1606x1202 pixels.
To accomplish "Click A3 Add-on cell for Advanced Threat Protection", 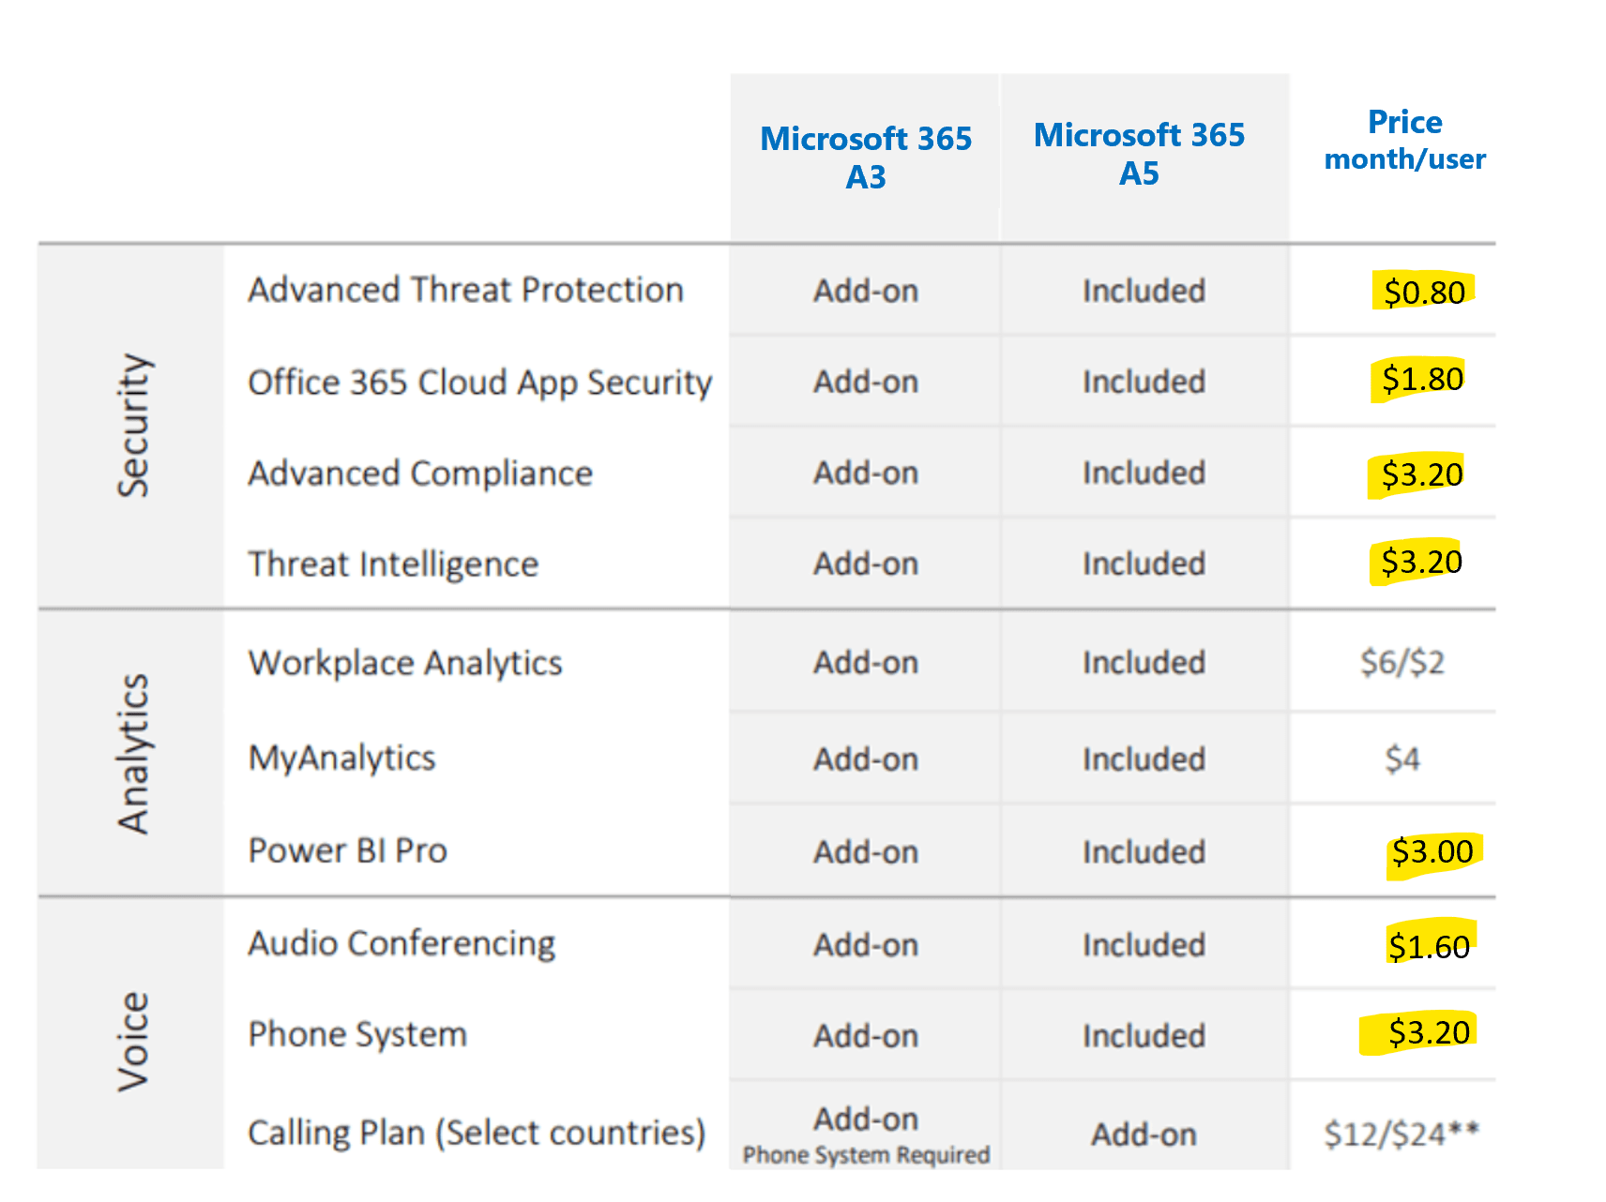I will click(x=866, y=291).
